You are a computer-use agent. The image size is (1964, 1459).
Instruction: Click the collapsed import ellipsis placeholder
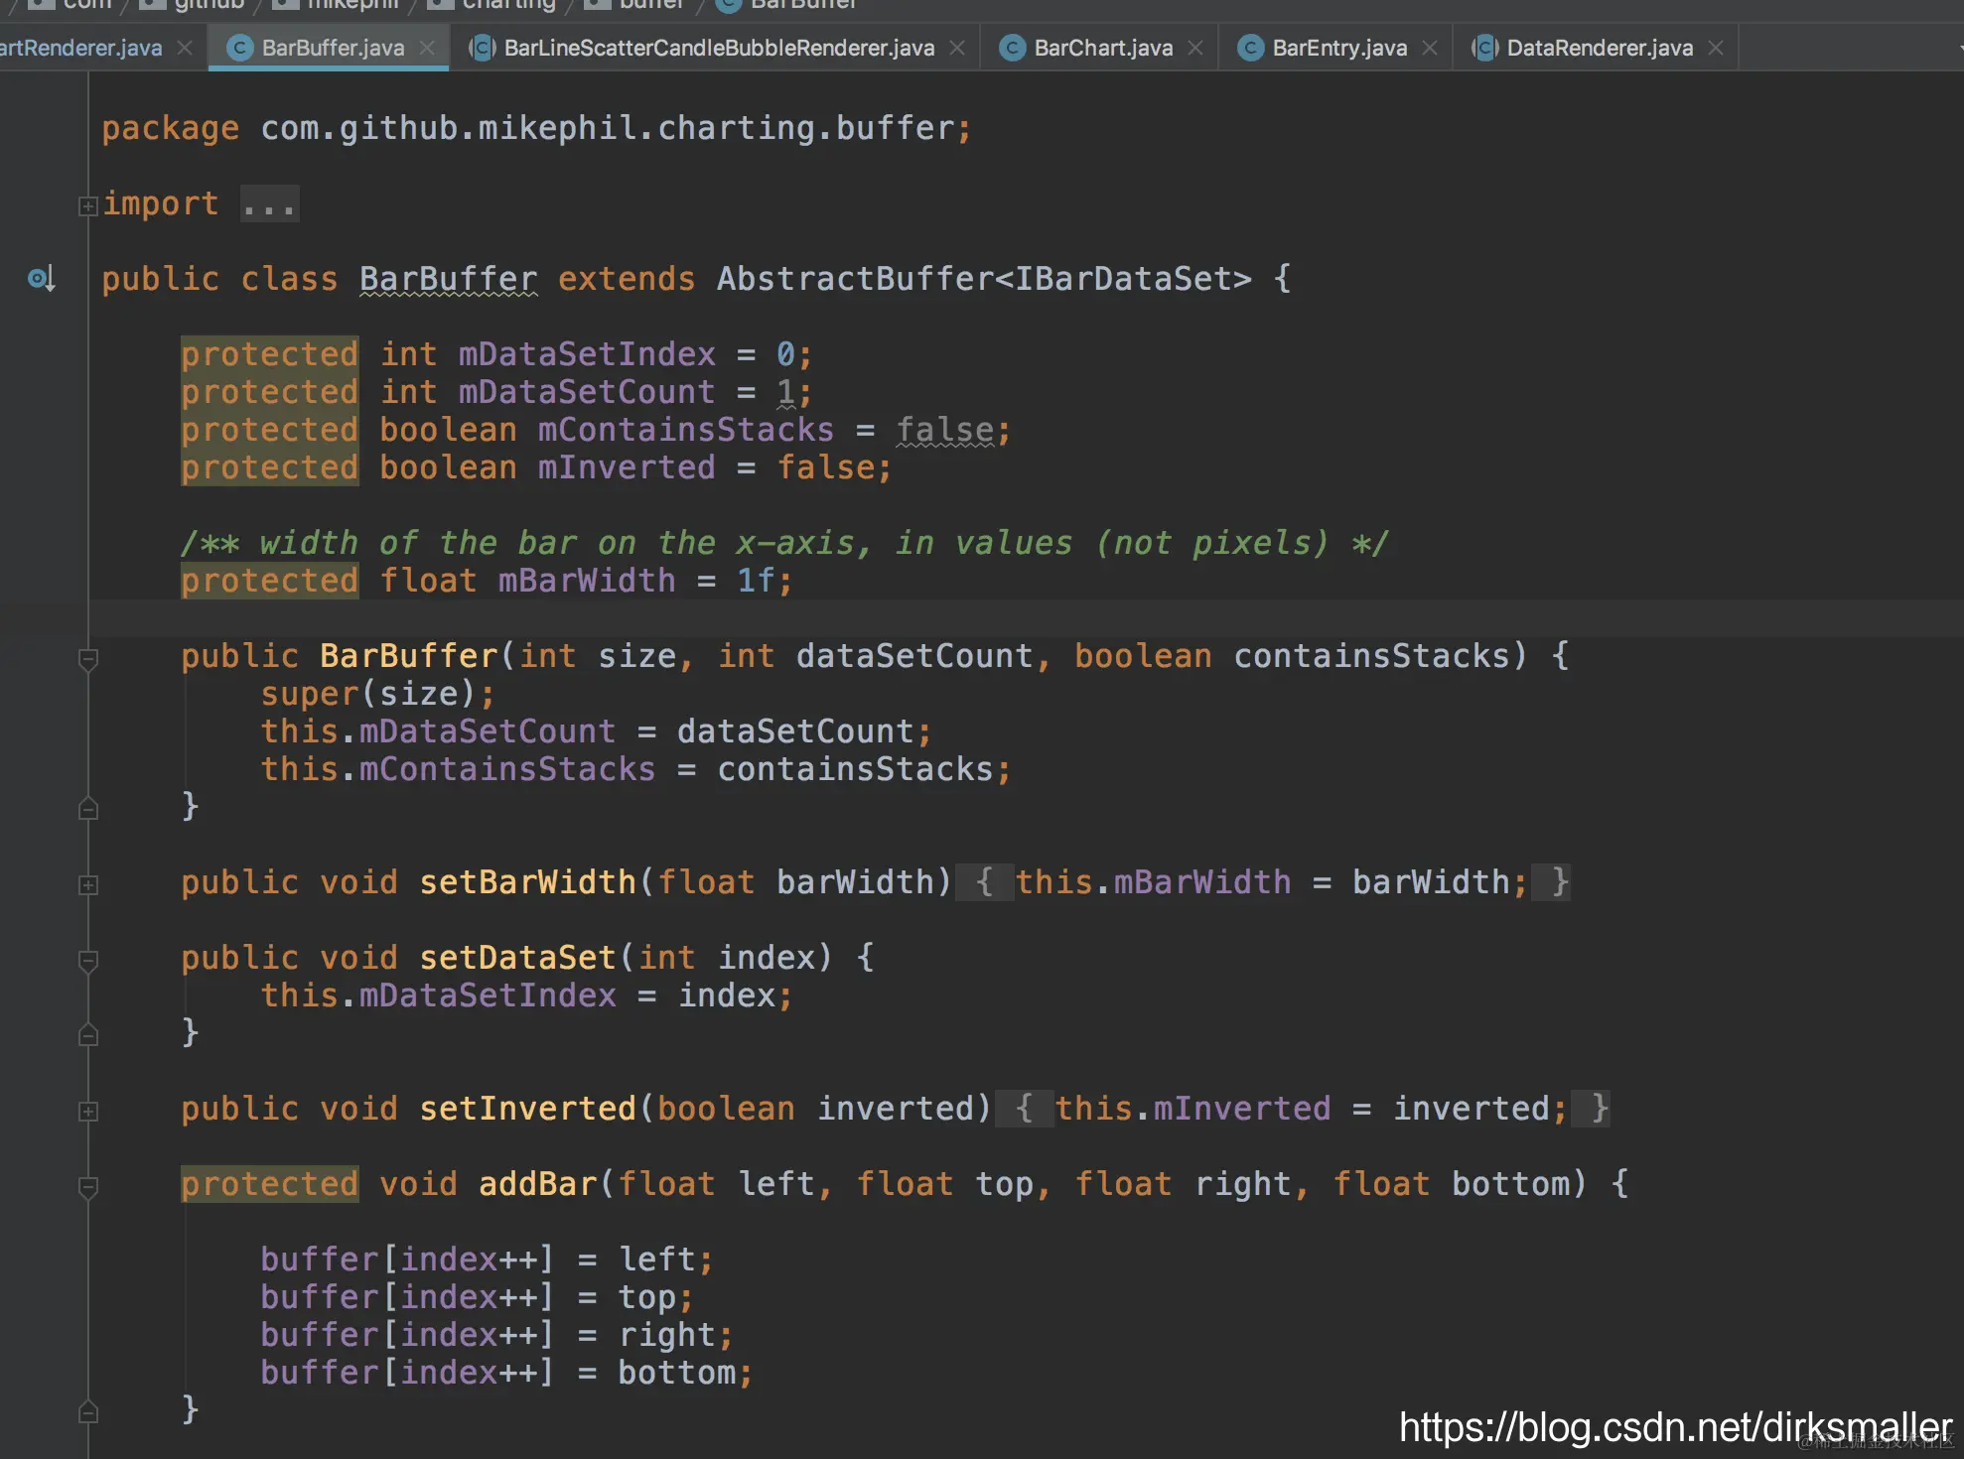pos(269,204)
